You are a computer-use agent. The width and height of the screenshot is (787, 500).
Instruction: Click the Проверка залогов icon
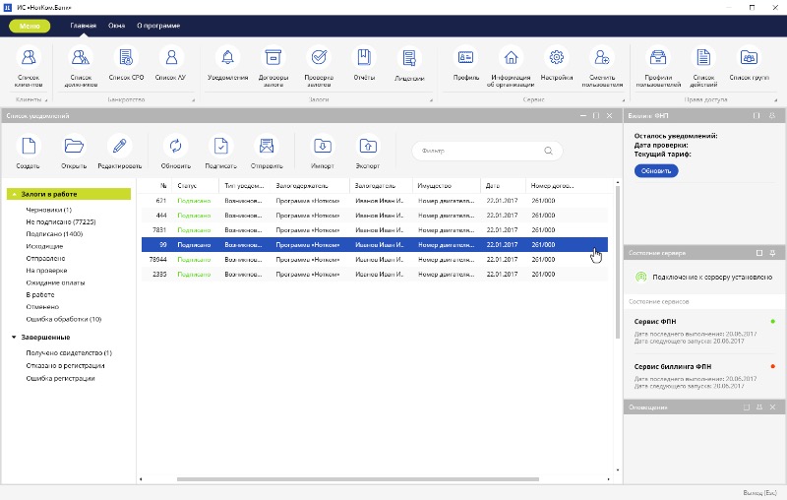point(319,58)
